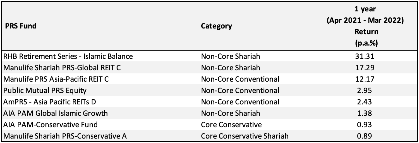Select RHB Retirement Series - Islamic Balance cell
Screen dimensions: 419x143
coord(68,56)
